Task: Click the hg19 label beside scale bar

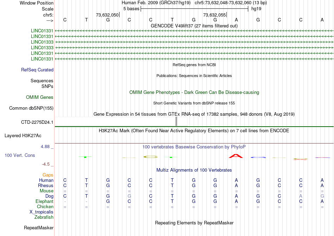Action: click(256, 9)
